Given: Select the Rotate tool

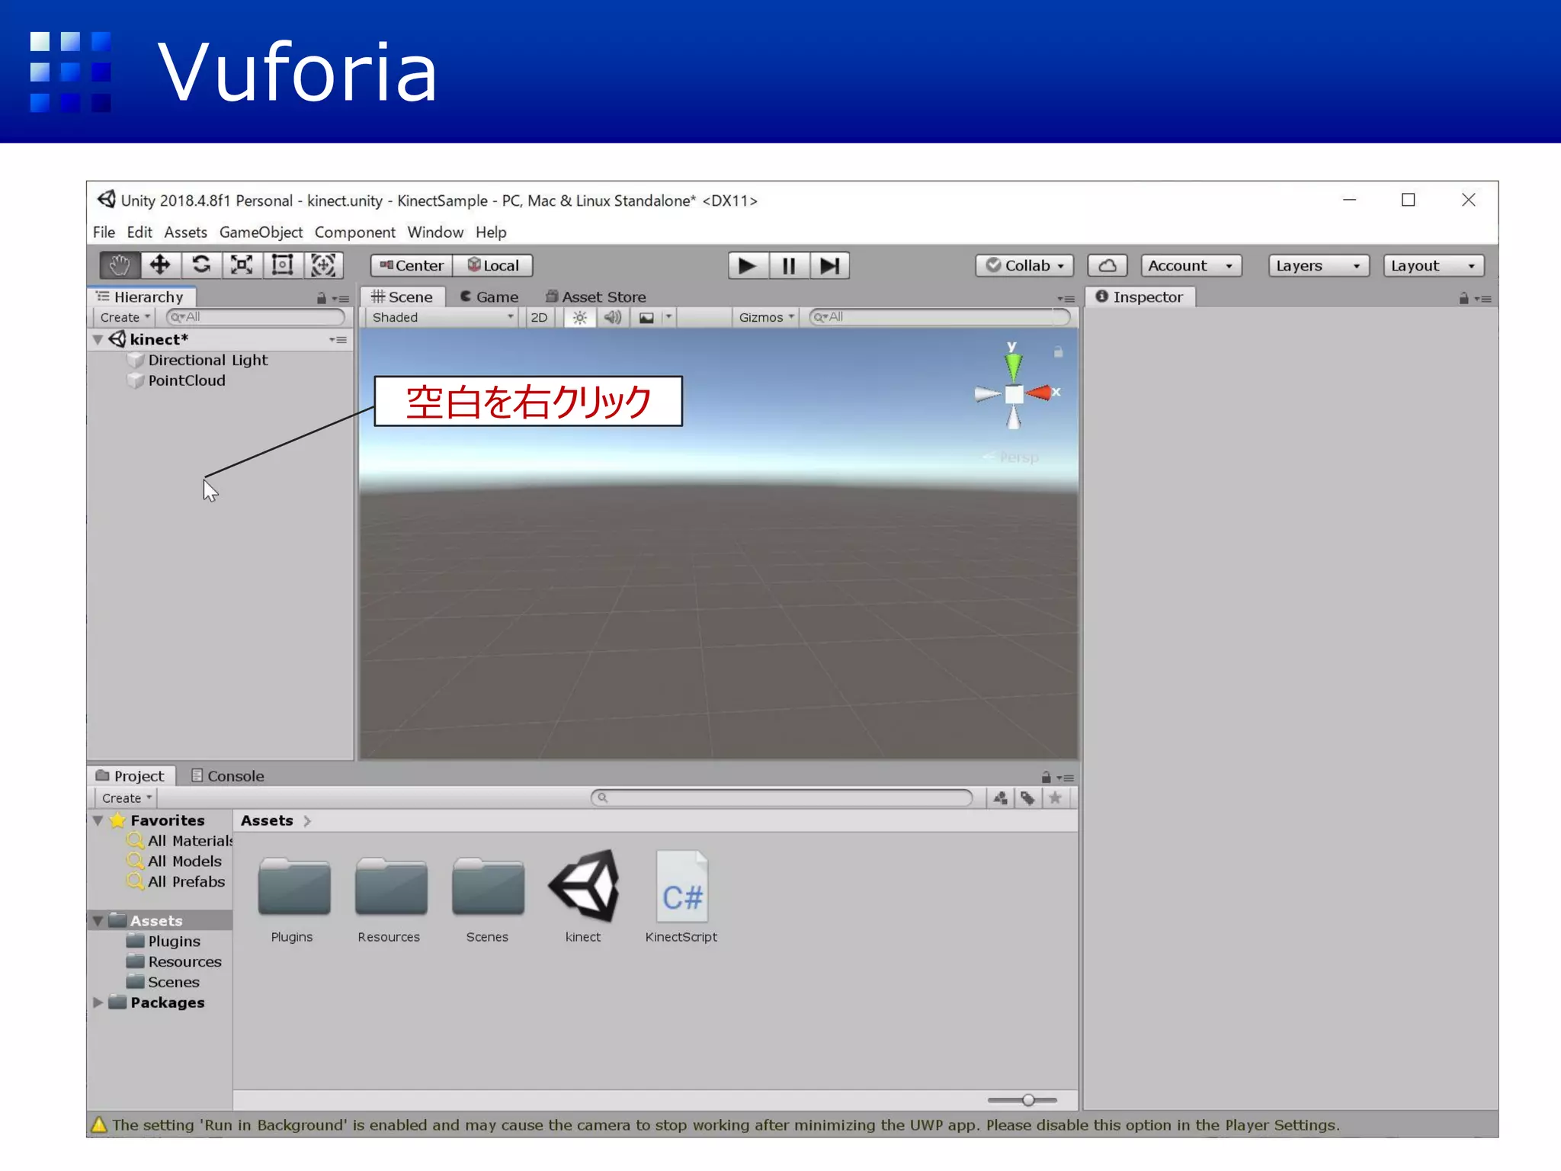Looking at the screenshot, I should coord(201,265).
